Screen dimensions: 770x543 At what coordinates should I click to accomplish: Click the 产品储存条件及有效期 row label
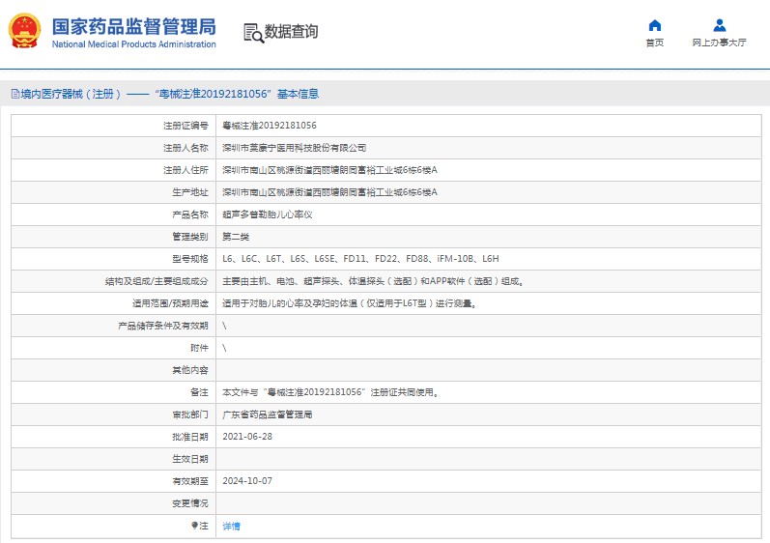(163, 326)
